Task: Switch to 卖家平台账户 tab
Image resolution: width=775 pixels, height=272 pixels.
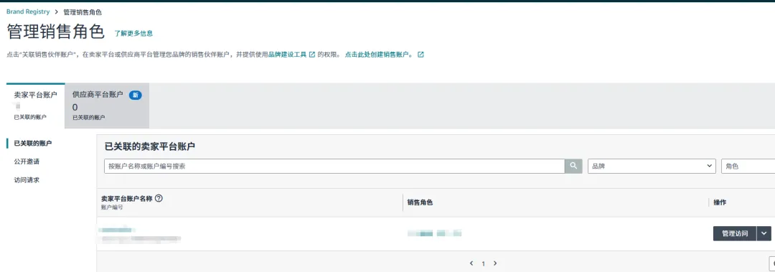Action: (x=36, y=105)
